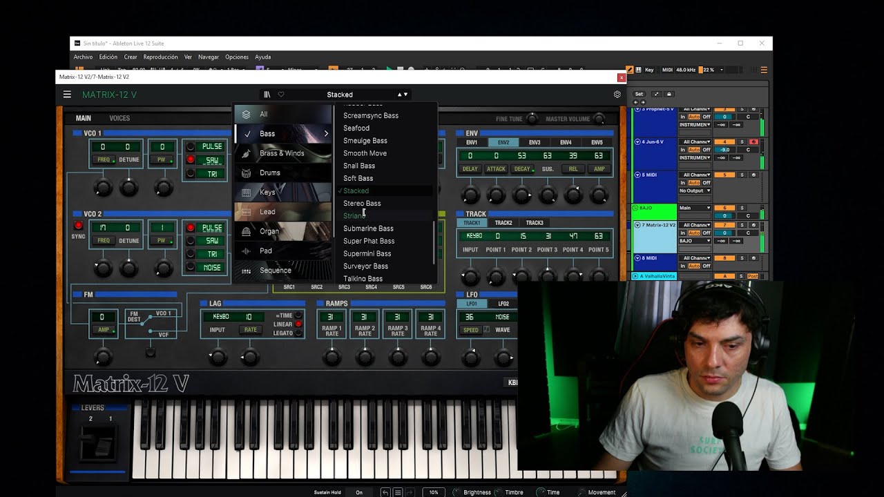This screenshot has width=884, height=497.
Task: Load the Screamsync Bass preset
Action: (371, 115)
